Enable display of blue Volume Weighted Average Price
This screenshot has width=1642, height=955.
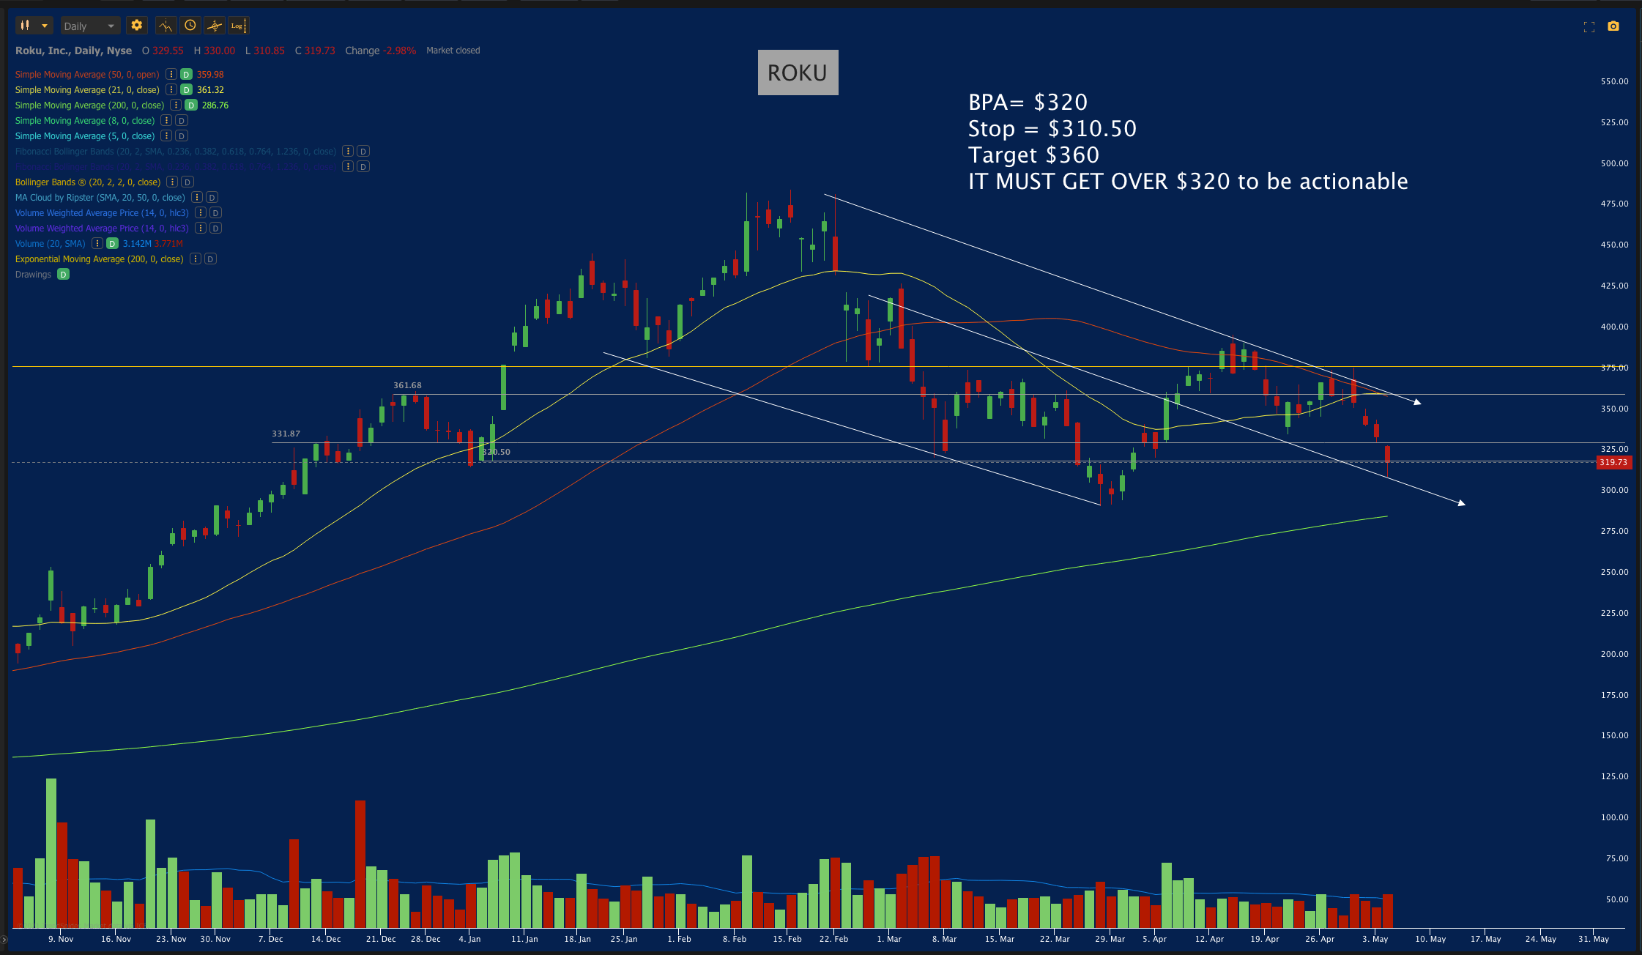(x=215, y=212)
